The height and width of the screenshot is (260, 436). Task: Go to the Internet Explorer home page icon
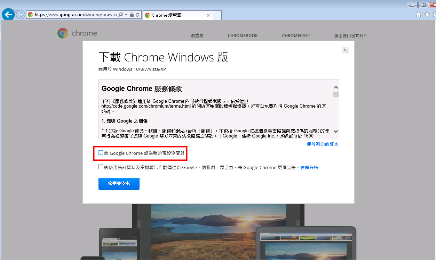pyautogui.click(x=419, y=15)
